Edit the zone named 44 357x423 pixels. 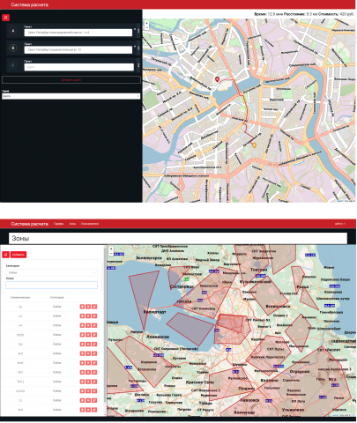[x=94, y=325]
